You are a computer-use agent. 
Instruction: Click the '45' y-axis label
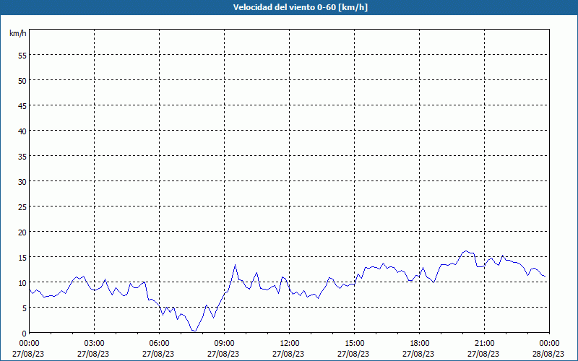pos(22,108)
